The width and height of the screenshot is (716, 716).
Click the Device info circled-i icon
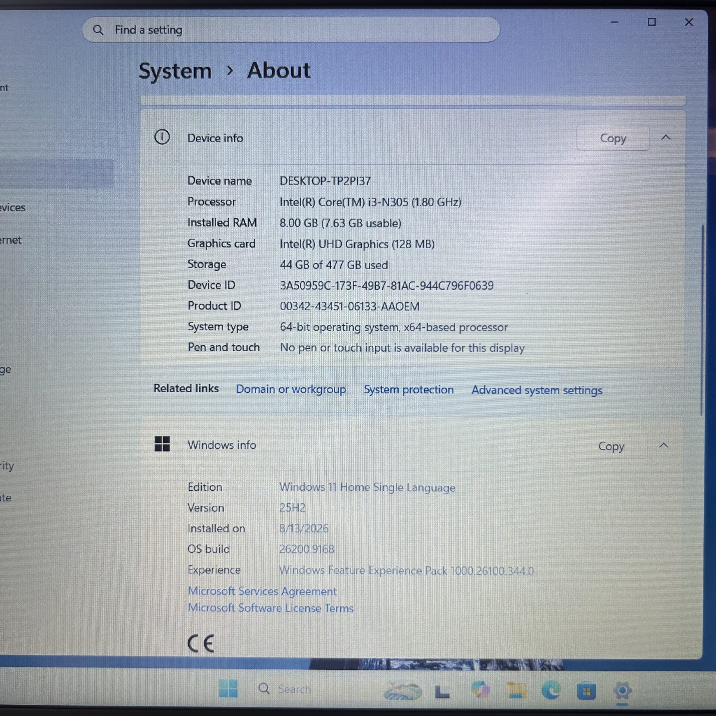[x=162, y=137]
